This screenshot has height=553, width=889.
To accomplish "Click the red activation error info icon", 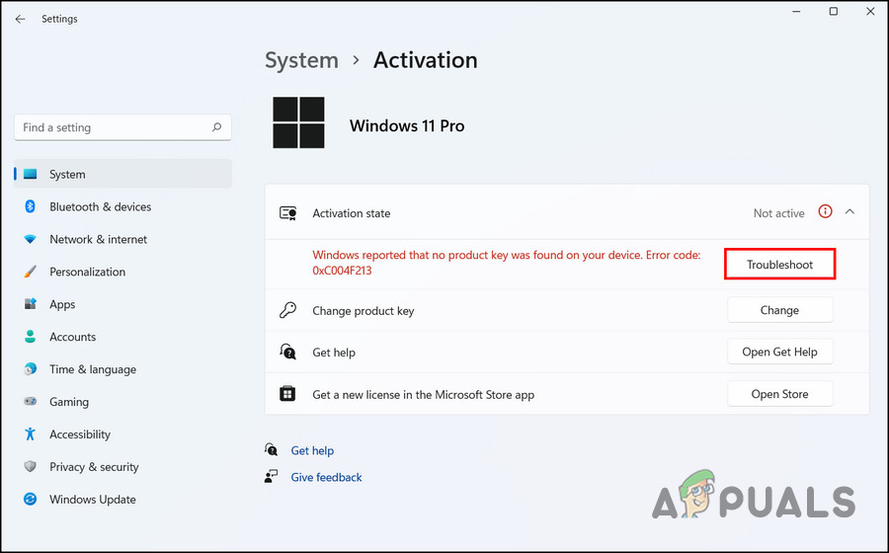I will [825, 211].
